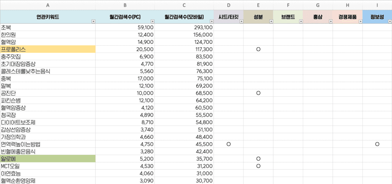
Task: Click the 콜레스테롤낮추는음식 keyword cell
Action: 48,71
